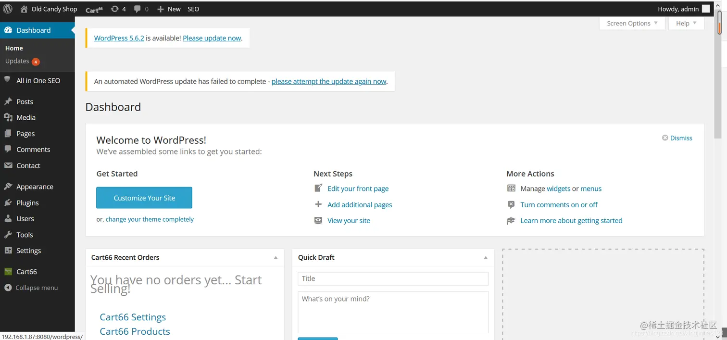This screenshot has width=727, height=340.
Task: Click the Media library icon
Action: [x=8, y=117]
